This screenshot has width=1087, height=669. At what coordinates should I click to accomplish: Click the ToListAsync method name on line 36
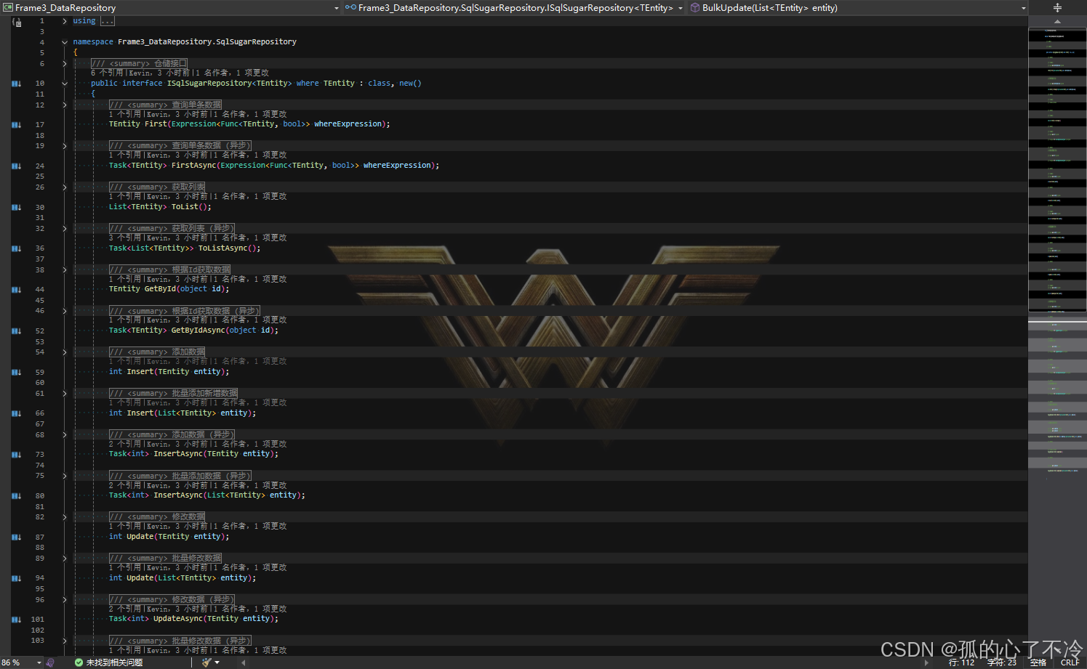(222, 248)
